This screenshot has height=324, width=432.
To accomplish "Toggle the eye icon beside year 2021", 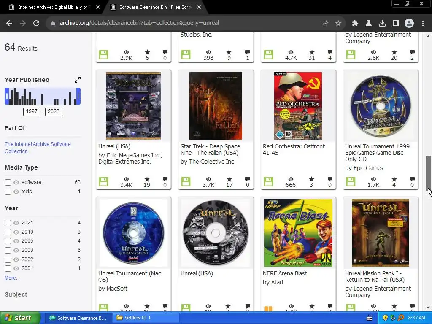I will point(16,223).
